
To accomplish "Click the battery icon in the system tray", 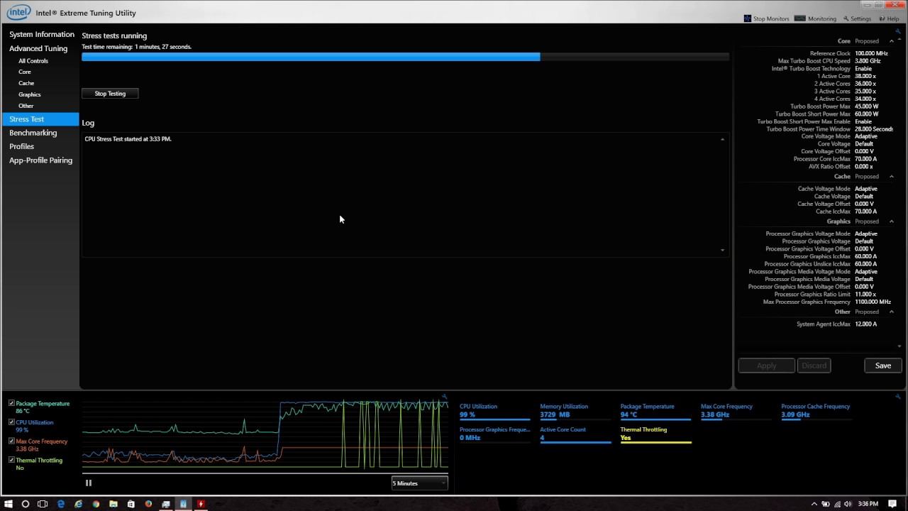I will click(826, 504).
